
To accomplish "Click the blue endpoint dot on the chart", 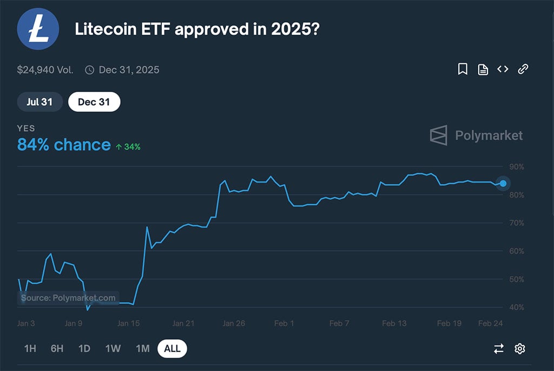I will point(503,184).
